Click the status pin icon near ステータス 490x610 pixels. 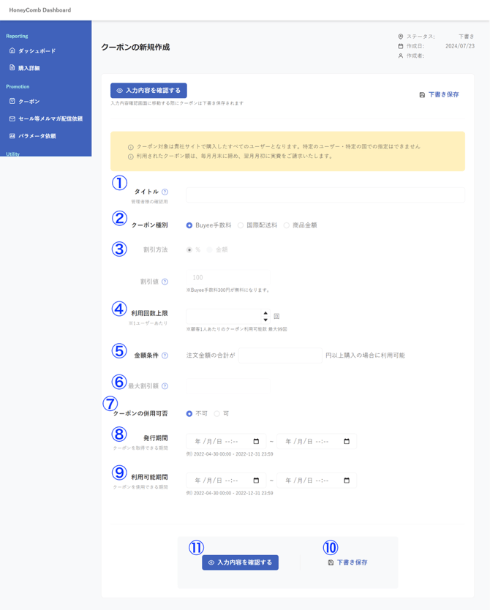coord(401,37)
